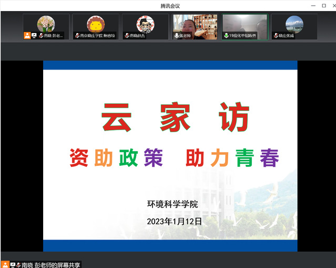Click muted mic icon on 南晓赵杰 tile
The image size is (336, 268).
click(127, 36)
